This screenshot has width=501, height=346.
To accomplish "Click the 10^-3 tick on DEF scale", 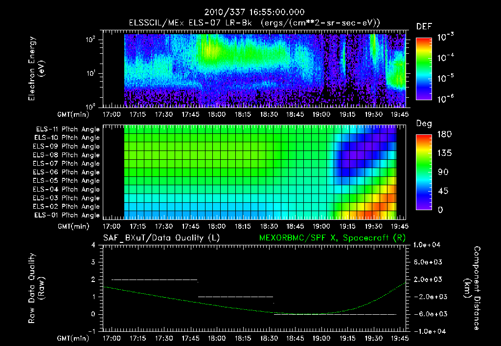I will click(x=445, y=37).
